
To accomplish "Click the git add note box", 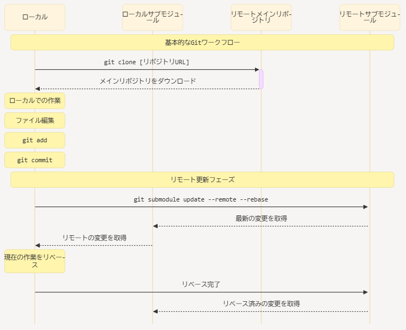I will tap(35, 140).
